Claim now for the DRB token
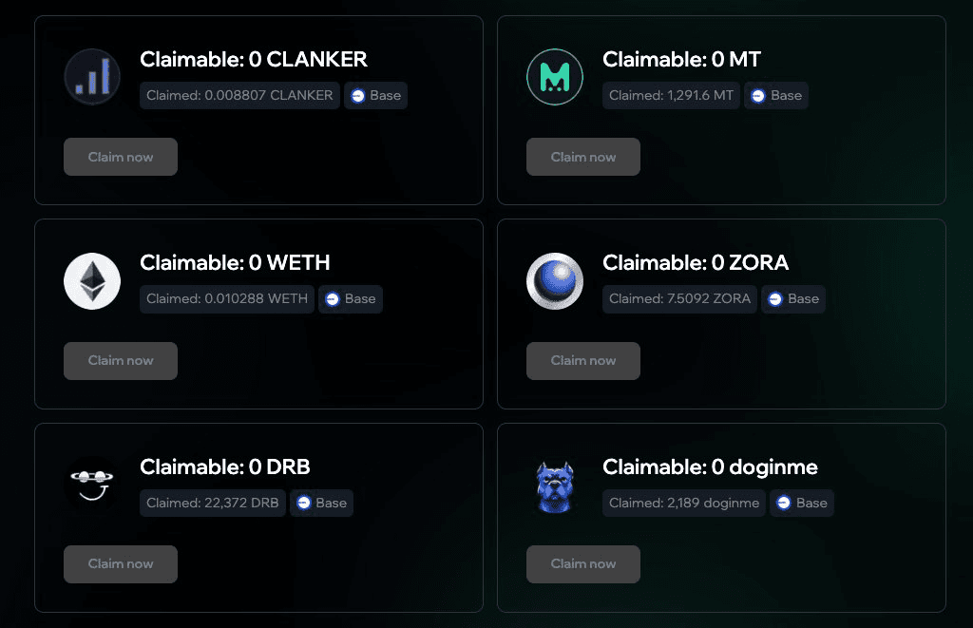The width and height of the screenshot is (973, 628). pos(121,564)
